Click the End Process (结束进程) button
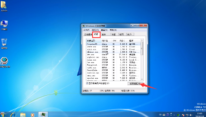This screenshot has width=206, height=117. (135, 84)
